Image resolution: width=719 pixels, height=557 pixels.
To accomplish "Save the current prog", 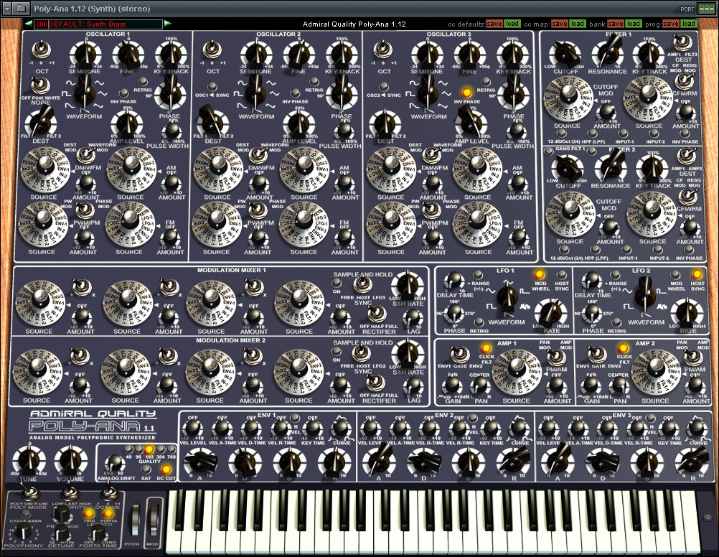I will tap(670, 24).
